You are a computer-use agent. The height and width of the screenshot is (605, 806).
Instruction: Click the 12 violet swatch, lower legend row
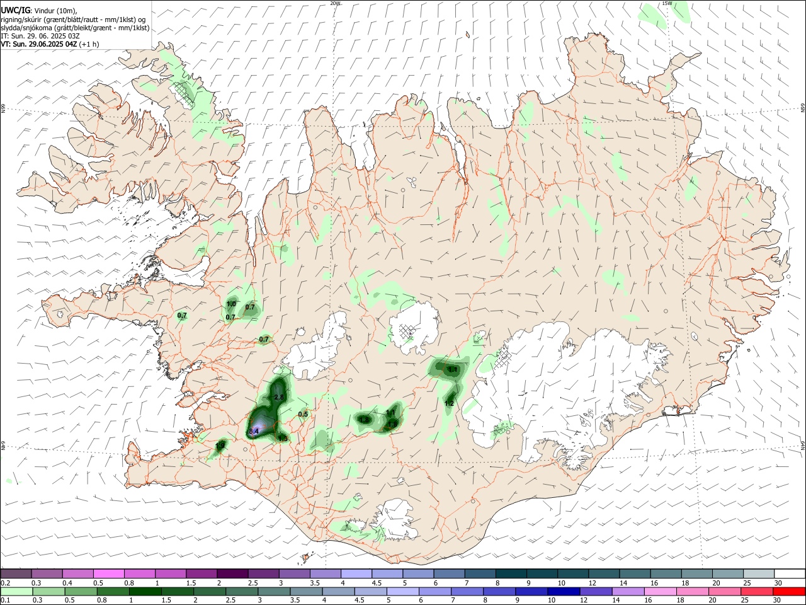[595, 591]
